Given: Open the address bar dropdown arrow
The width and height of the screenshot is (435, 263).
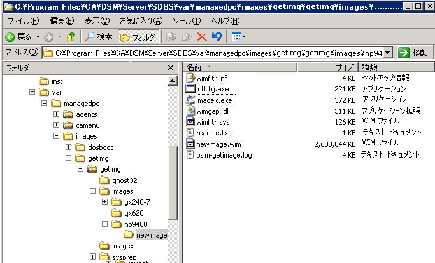Looking at the screenshot, I should point(388,53).
